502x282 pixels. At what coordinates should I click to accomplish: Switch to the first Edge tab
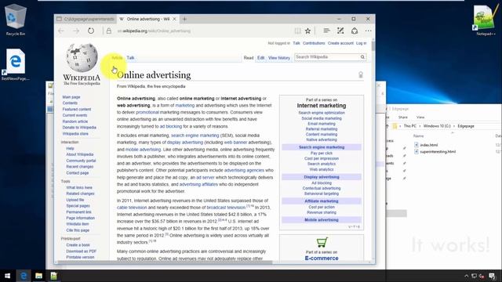85,19
